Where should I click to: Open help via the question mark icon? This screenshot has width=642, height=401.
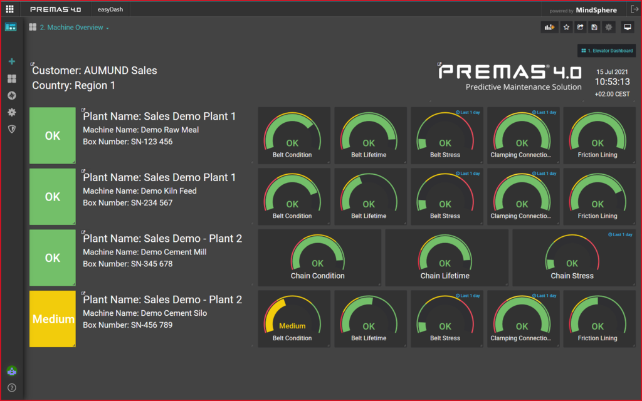11,388
